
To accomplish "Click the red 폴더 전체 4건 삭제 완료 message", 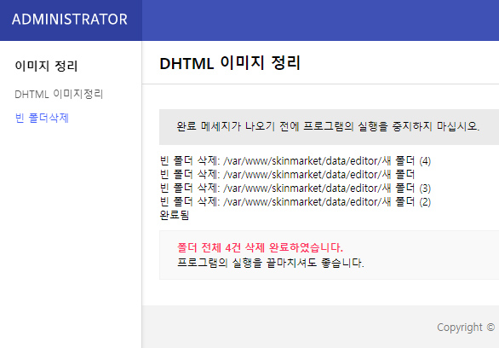I will pyautogui.click(x=260, y=247).
